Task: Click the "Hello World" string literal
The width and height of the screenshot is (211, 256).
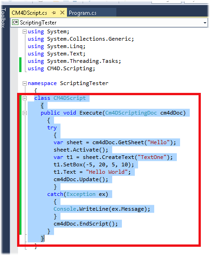Action: [x=107, y=172]
